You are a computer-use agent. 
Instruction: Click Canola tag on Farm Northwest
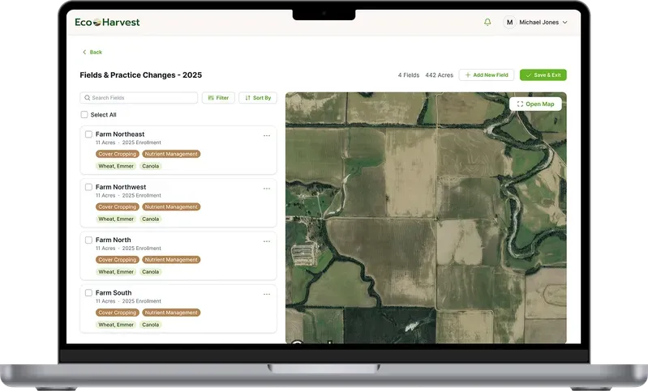tap(150, 219)
